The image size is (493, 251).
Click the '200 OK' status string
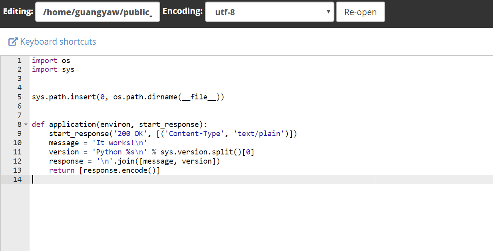click(x=131, y=134)
